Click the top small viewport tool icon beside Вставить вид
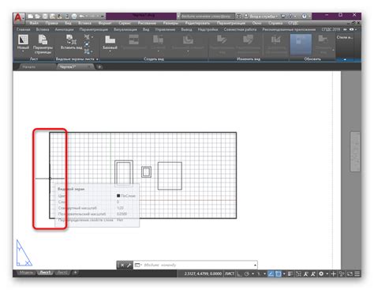Screen dimensions: 374x290 [x=87, y=37]
